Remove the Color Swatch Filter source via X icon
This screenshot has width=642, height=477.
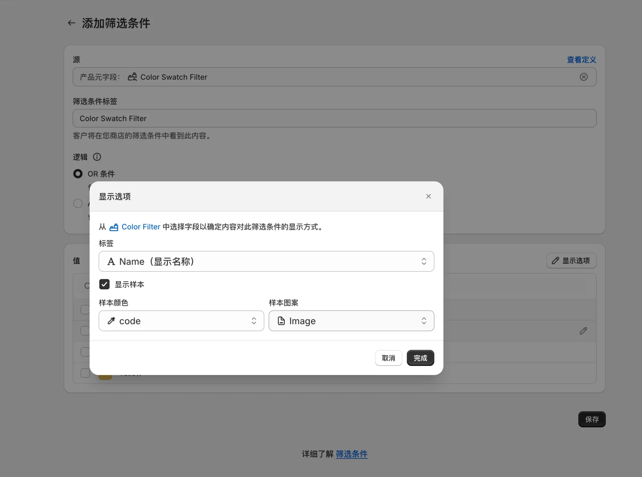pyautogui.click(x=584, y=76)
